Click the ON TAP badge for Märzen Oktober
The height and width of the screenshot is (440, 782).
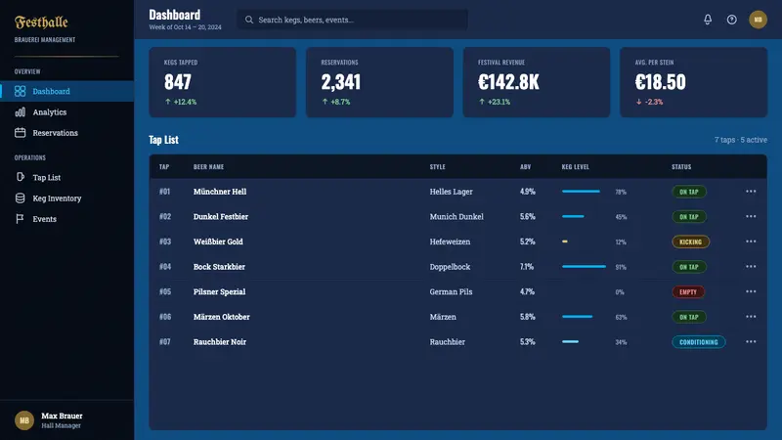point(689,317)
